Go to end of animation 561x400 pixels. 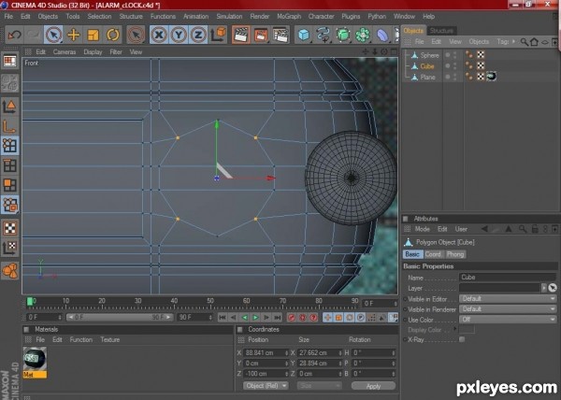click(x=278, y=318)
